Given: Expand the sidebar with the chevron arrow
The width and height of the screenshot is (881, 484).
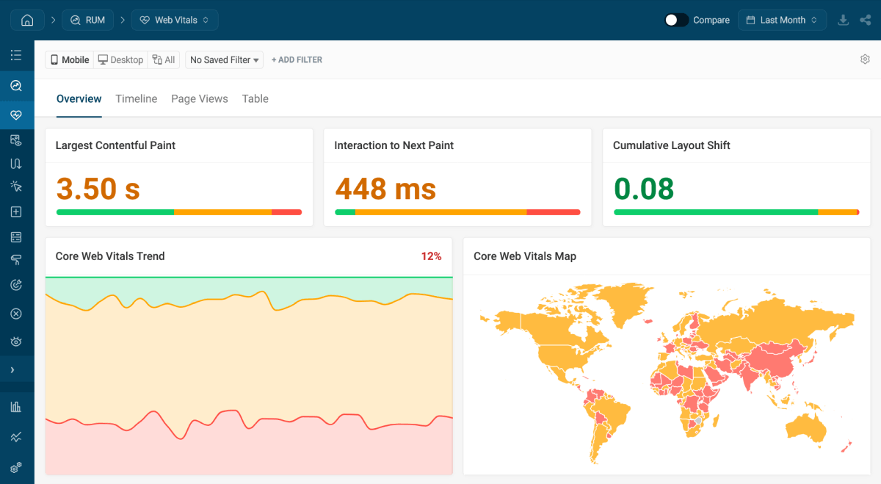Looking at the screenshot, I should tap(12, 369).
